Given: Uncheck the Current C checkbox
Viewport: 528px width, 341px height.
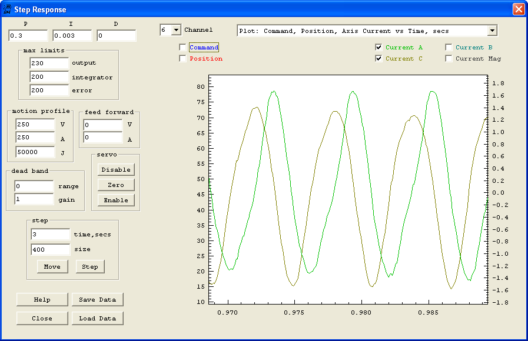Looking at the screenshot, I should coord(379,59).
